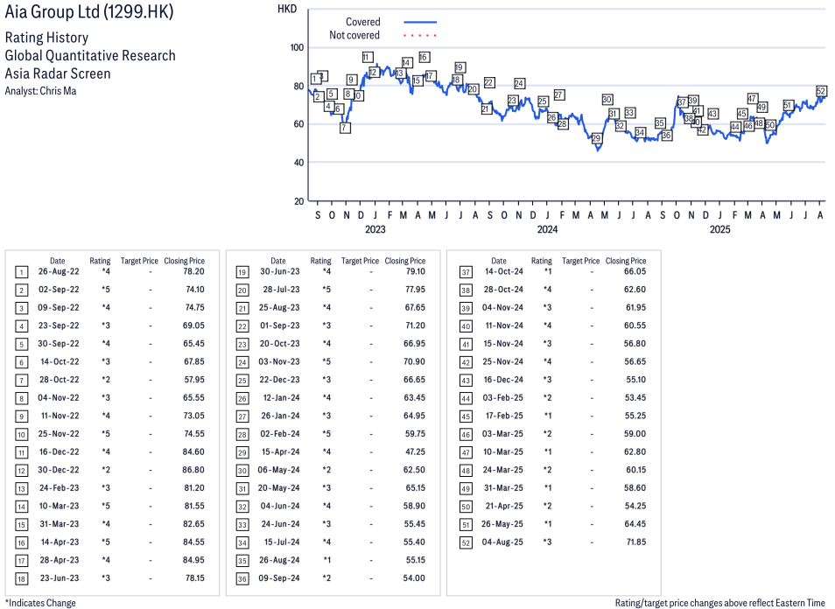
Task: Select the date 09-Sep-24
Action: coord(279,578)
